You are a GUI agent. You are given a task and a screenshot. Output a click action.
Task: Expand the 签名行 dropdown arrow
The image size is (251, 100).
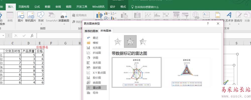click(x=238, y=24)
